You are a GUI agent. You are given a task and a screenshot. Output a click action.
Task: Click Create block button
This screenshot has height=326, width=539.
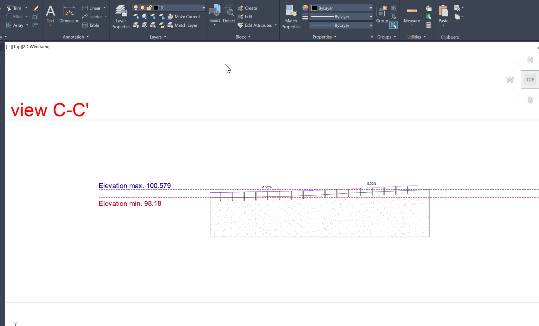248,8
